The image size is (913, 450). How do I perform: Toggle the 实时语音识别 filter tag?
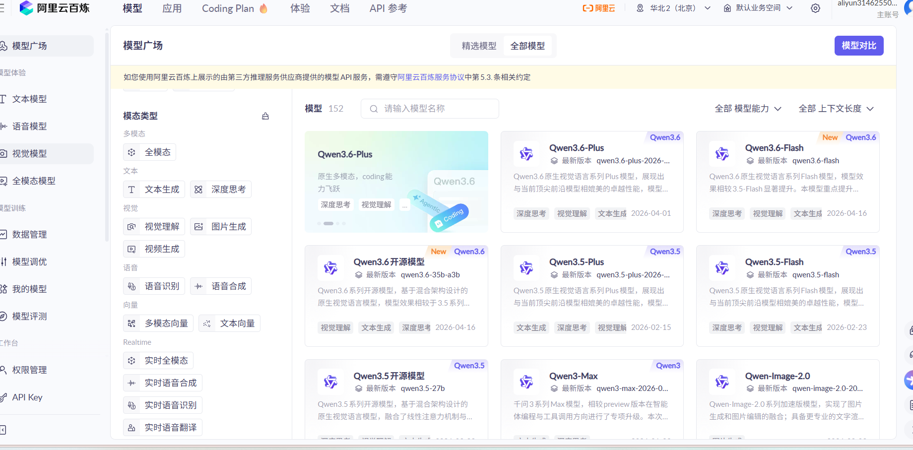163,405
